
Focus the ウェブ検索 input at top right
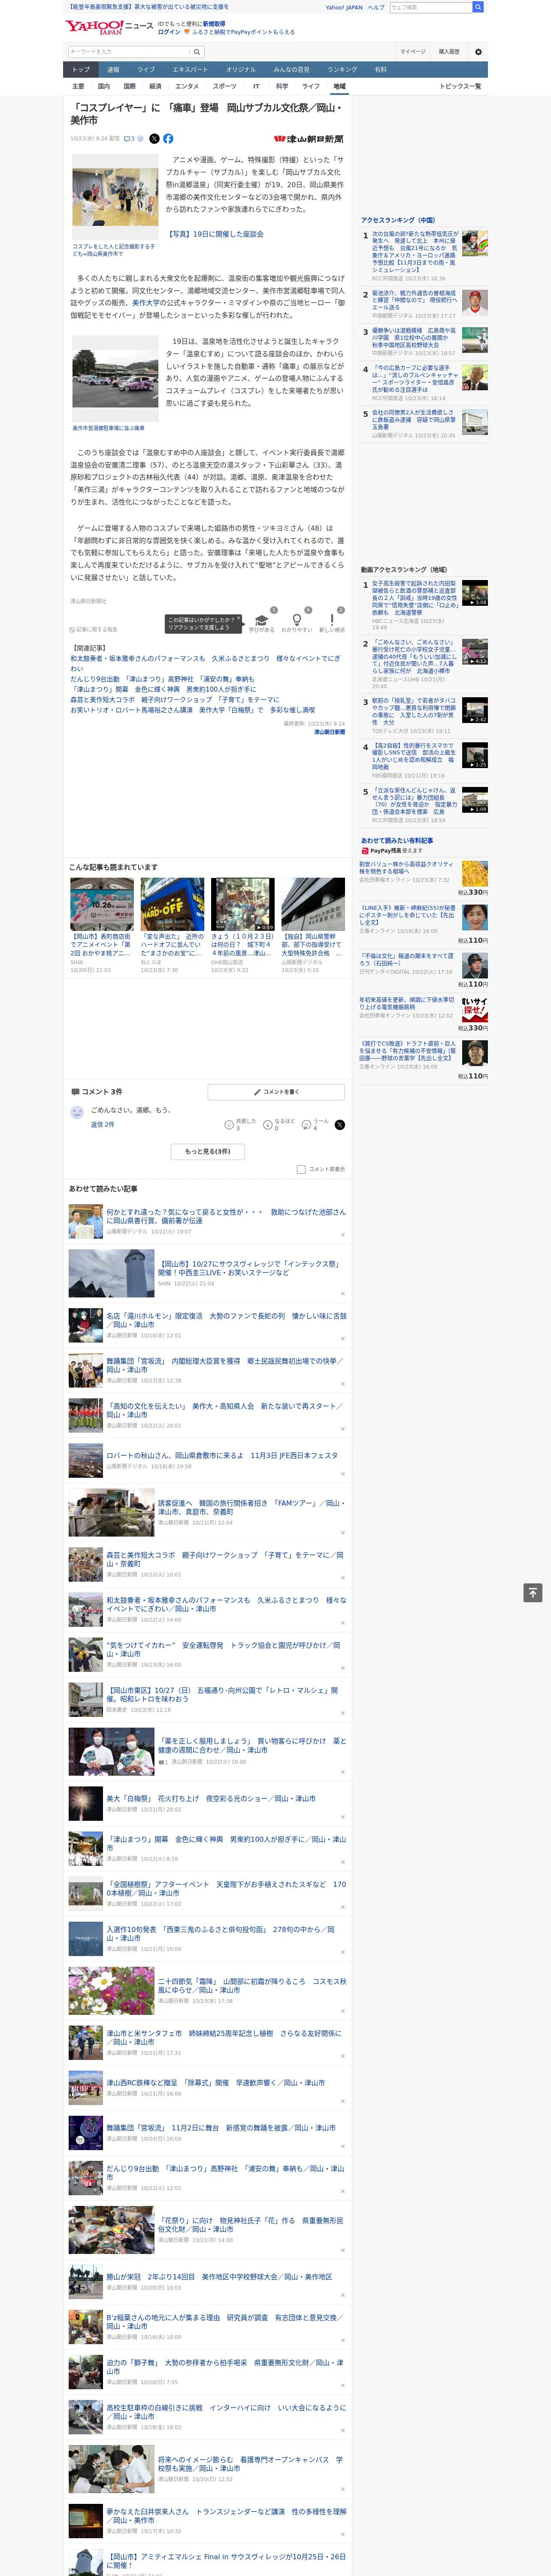(x=431, y=7)
